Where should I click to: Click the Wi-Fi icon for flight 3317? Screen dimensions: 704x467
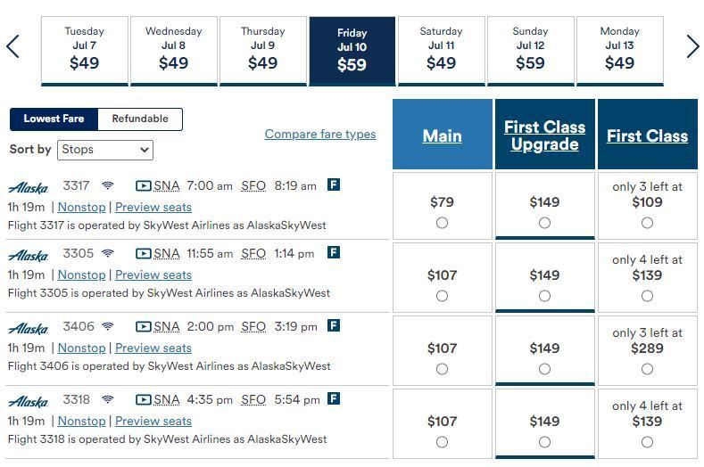pos(108,186)
